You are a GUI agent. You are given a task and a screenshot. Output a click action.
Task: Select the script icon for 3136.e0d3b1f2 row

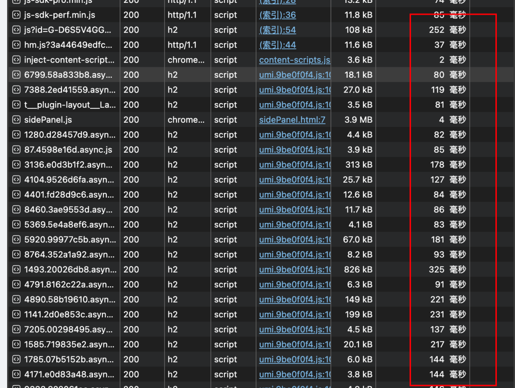point(16,164)
